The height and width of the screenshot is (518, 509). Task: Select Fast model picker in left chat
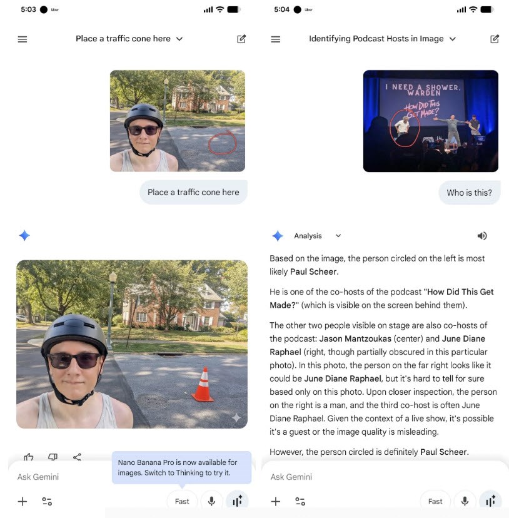click(x=182, y=501)
